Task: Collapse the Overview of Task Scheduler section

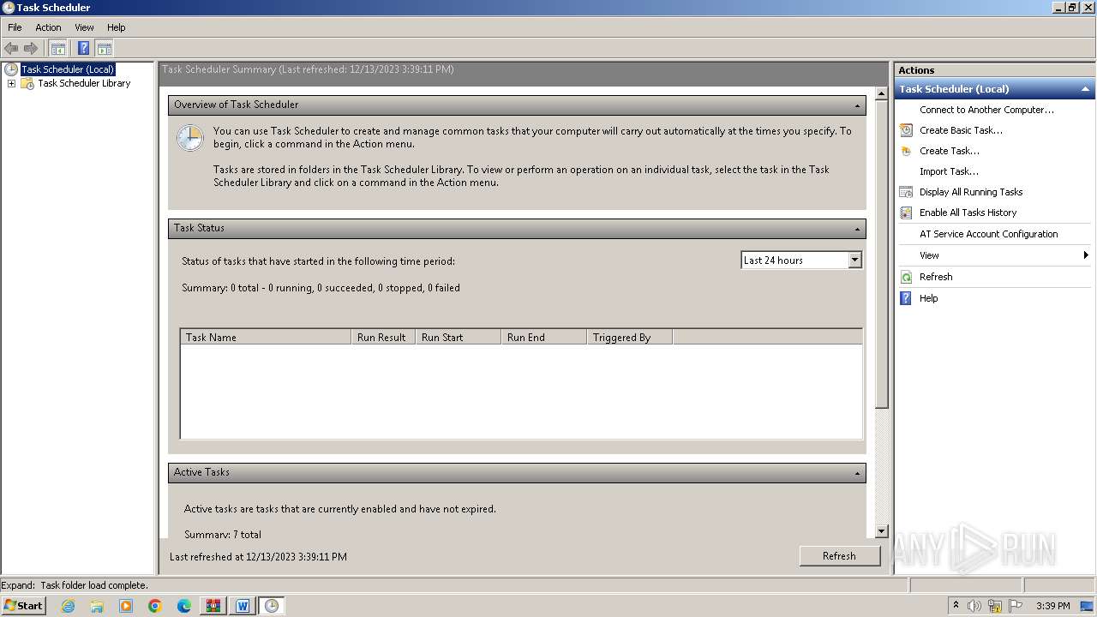Action: (857, 105)
